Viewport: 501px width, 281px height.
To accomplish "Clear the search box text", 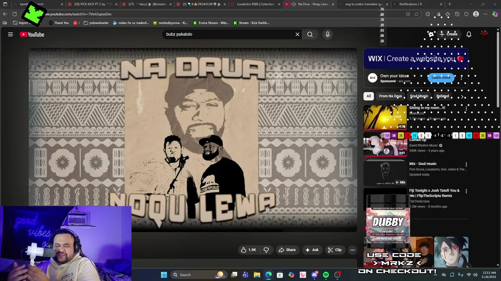I will 297,34.
